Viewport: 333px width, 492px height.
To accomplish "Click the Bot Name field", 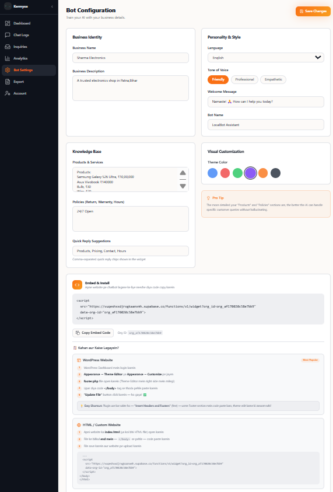I will [x=265, y=124].
